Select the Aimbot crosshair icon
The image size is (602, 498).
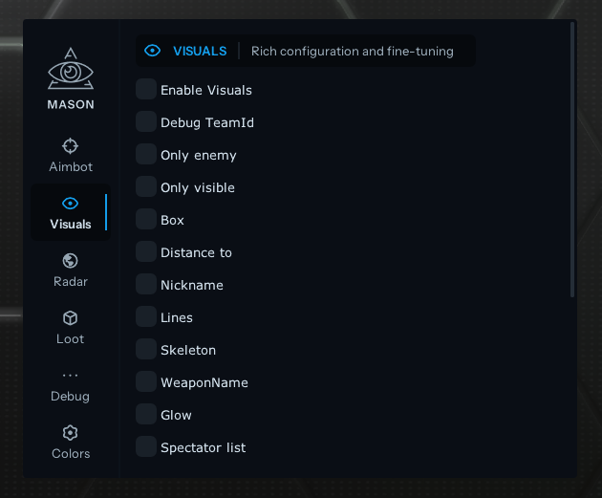pyautogui.click(x=70, y=146)
